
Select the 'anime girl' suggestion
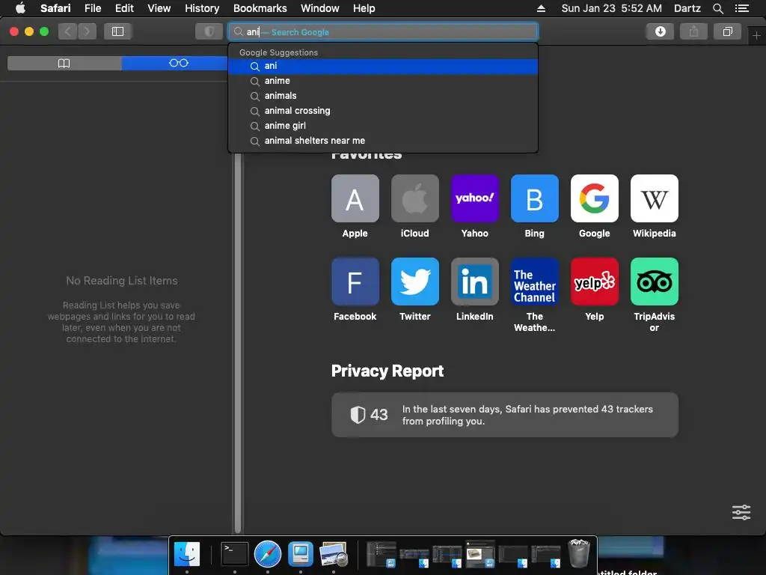[383, 126]
